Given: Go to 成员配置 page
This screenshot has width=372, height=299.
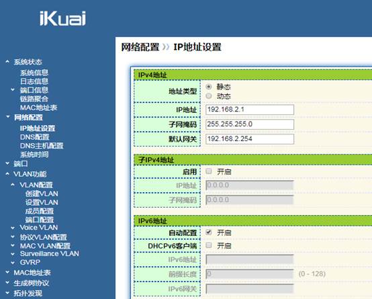Looking at the screenshot, I should (40, 211).
